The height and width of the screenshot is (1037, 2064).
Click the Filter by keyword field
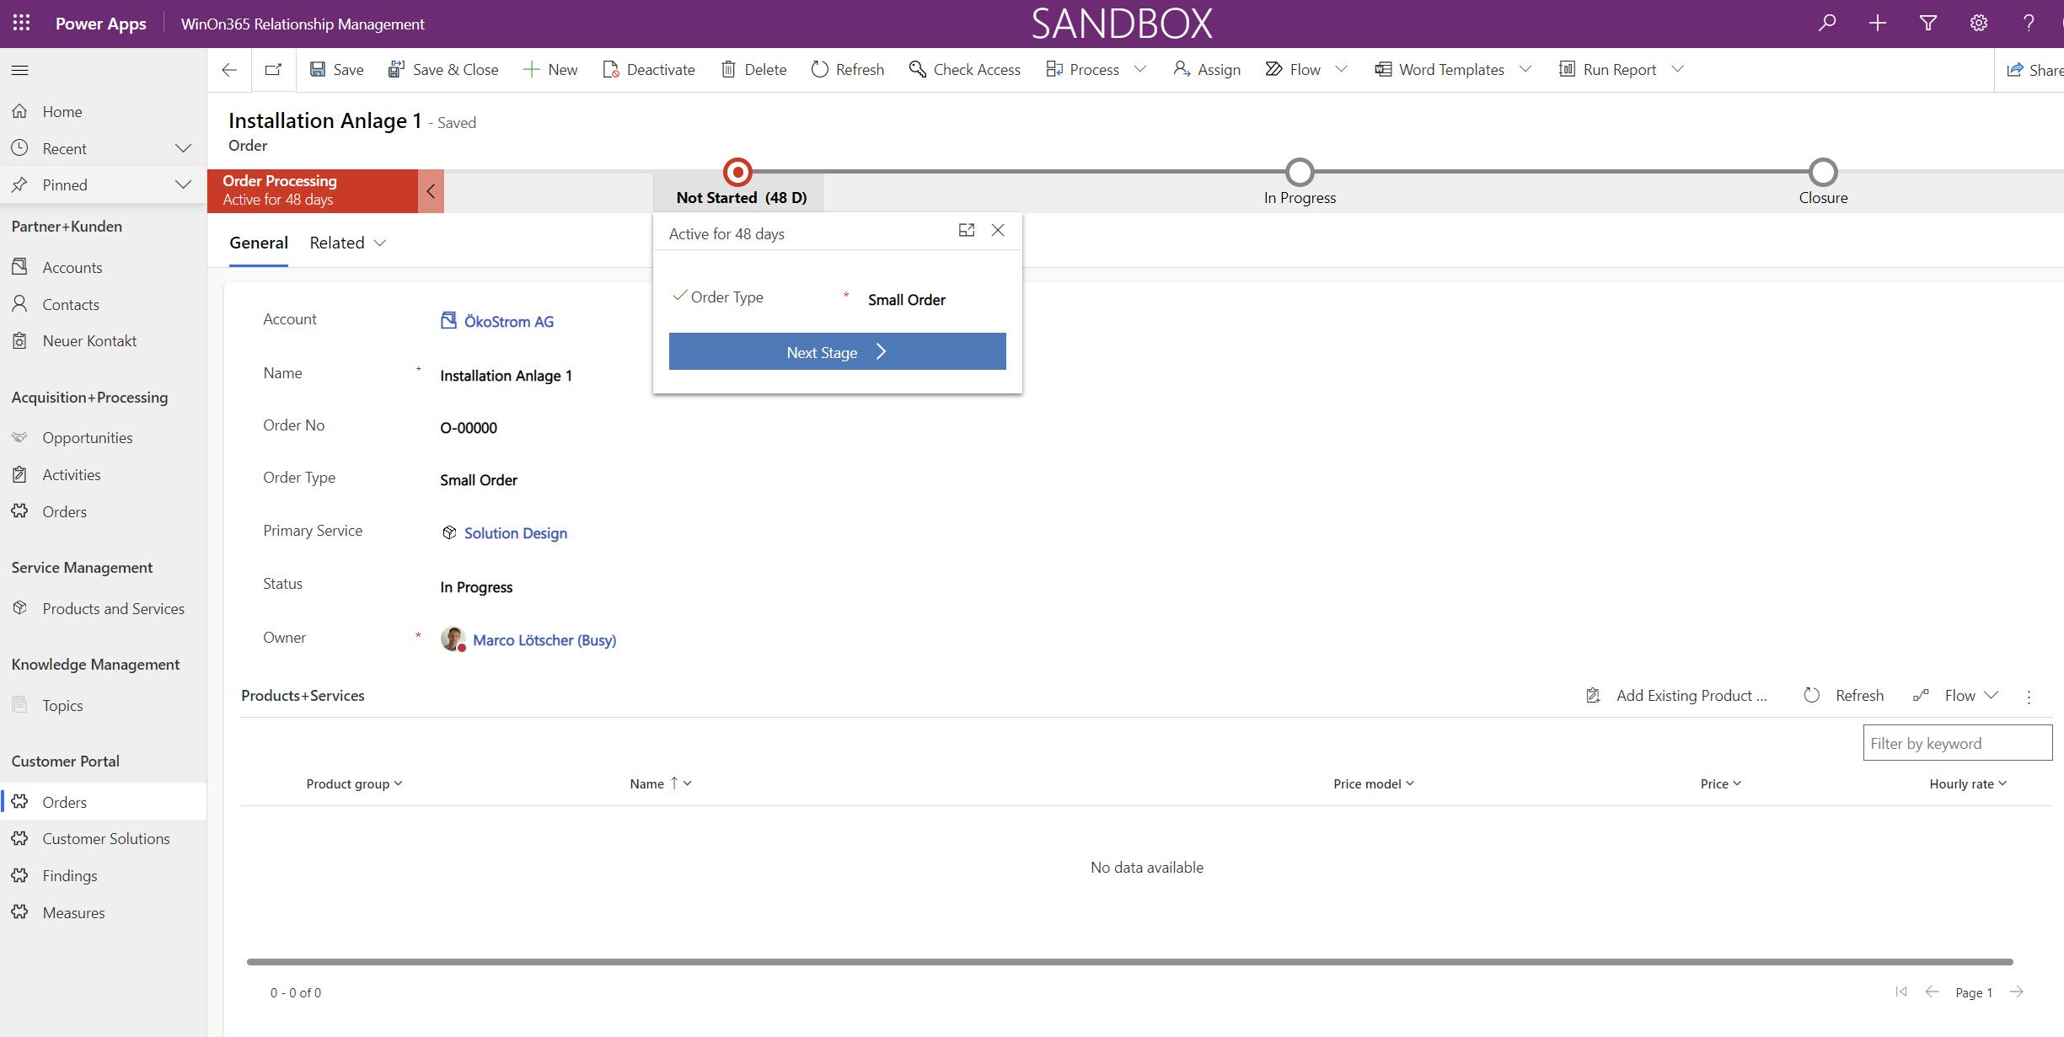[x=1957, y=743]
